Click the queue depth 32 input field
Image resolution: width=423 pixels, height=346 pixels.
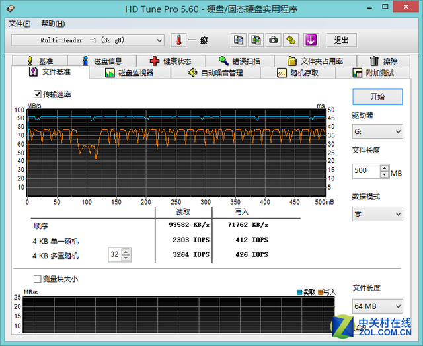click(115, 254)
